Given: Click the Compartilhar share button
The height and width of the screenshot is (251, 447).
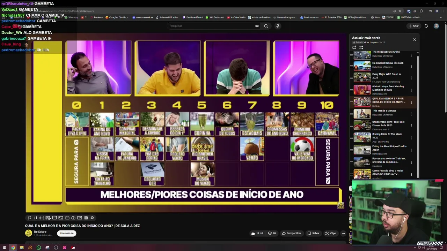Looking at the screenshot, I should pyautogui.click(x=292, y=233).
